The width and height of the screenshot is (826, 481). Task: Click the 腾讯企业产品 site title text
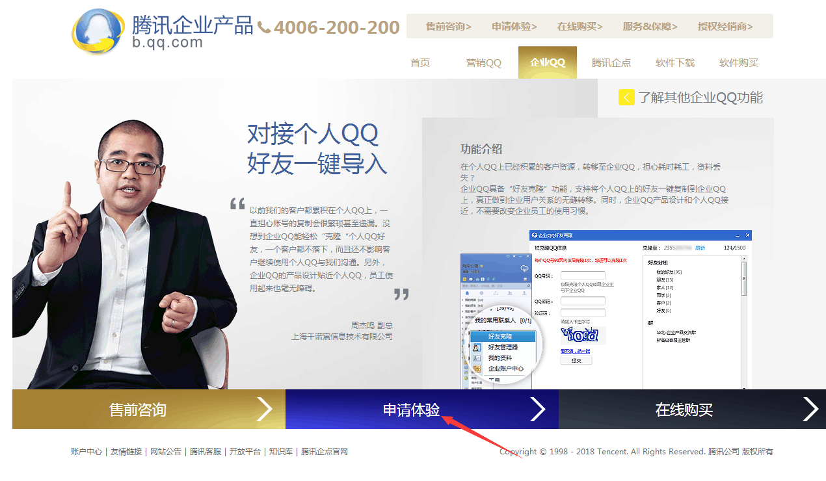(193, 25)
